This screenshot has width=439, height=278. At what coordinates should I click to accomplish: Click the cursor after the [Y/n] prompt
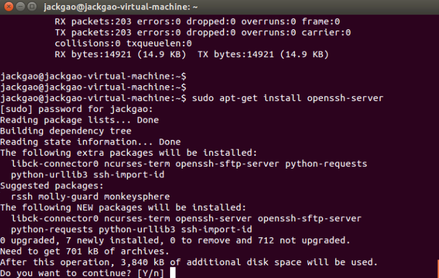point(172,273)
